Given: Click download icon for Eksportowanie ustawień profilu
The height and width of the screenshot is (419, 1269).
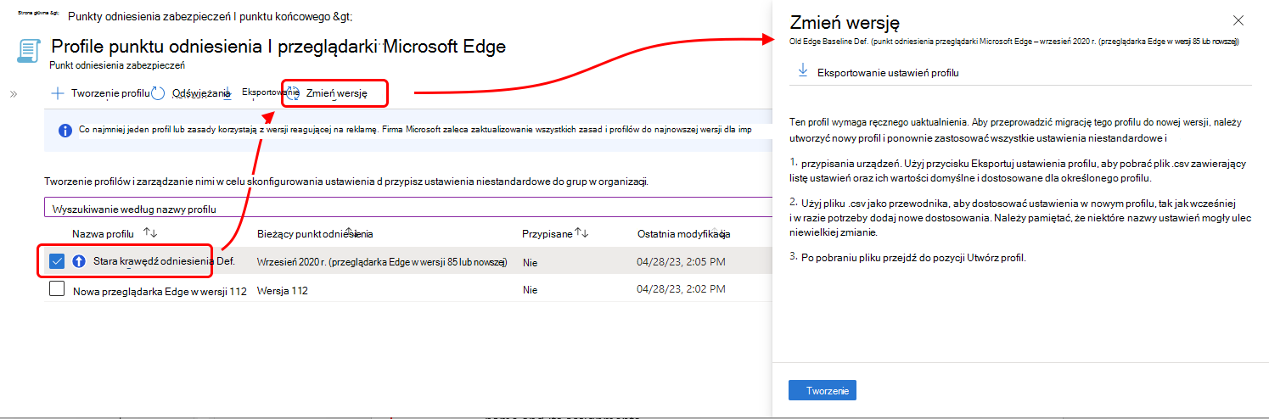Looking at the screenshot, I should [803, 71].
